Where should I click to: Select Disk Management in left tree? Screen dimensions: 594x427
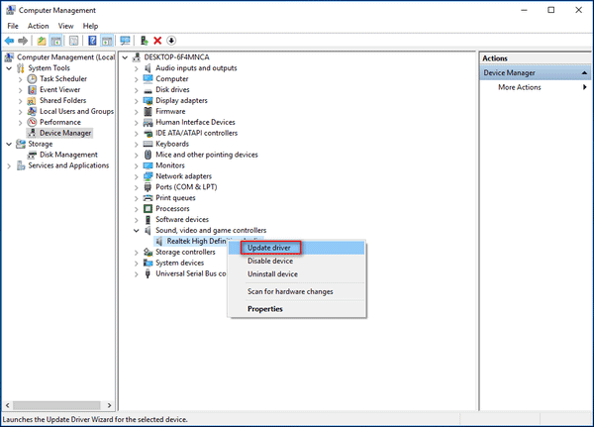(68, 155)
